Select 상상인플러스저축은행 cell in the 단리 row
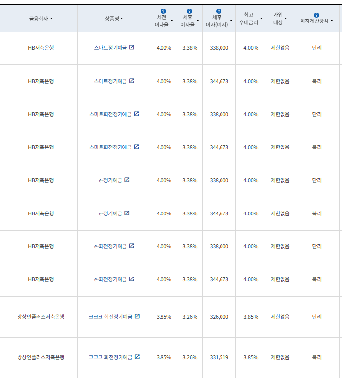This screenshot has height=384, width=342. coord(41,317)
